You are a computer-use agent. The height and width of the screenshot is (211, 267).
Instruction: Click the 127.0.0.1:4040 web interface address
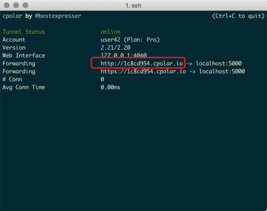tap(124, 56)
